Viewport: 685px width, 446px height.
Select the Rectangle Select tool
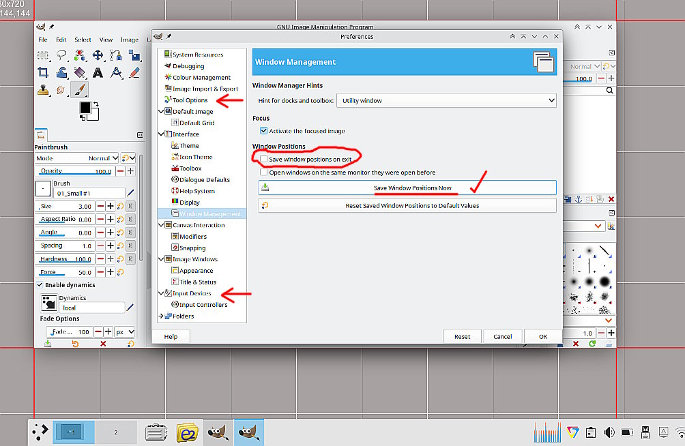click(x=43, y=55)
